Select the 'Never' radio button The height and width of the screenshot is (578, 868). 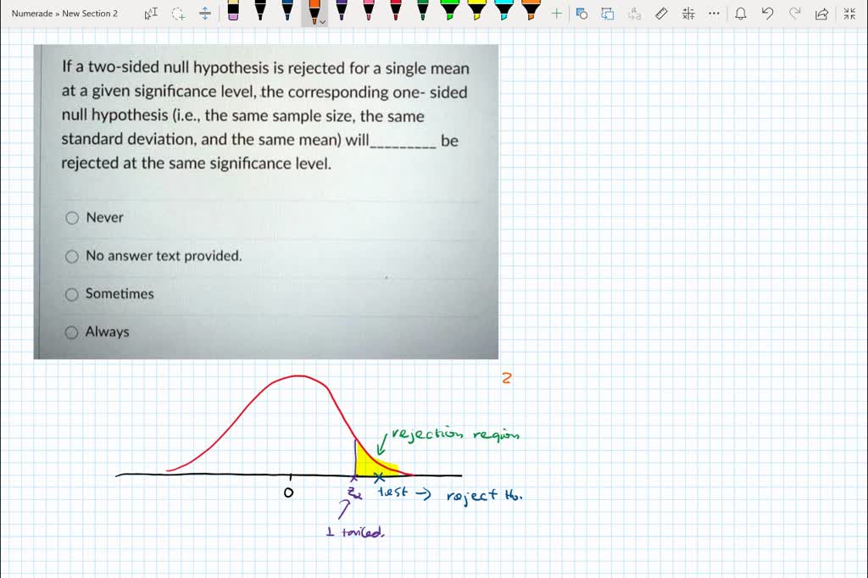click(72, 218)
